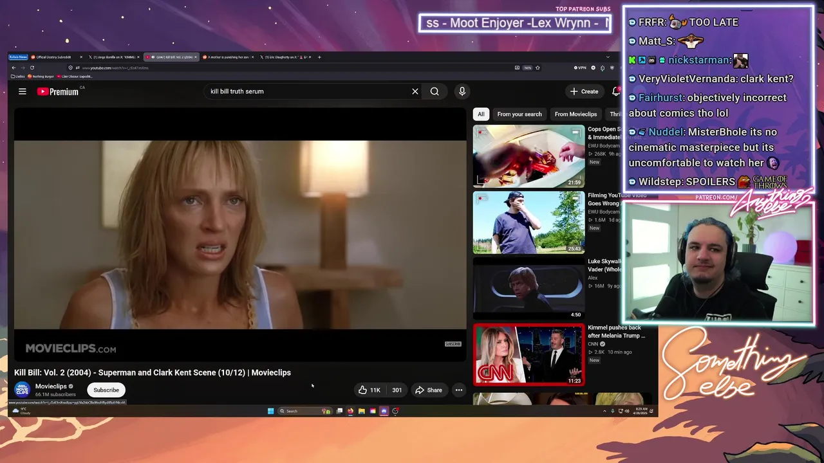Switch to the Jorge Bonilla on X tab

tap(114, 57)
